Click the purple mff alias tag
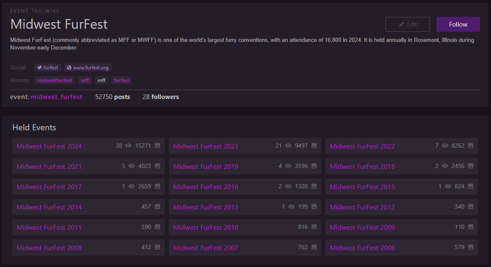The width and height of the screenshot is (491, 267). point(85,80)
